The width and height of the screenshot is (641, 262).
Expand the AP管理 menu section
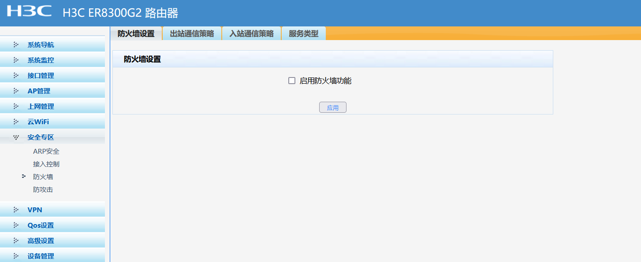52,91
